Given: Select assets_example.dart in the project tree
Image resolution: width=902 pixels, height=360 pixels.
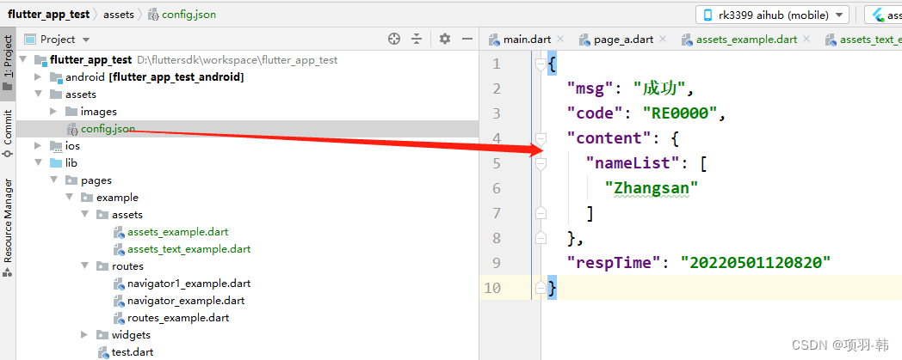Looking at the screenshot, I should [178, 232].
